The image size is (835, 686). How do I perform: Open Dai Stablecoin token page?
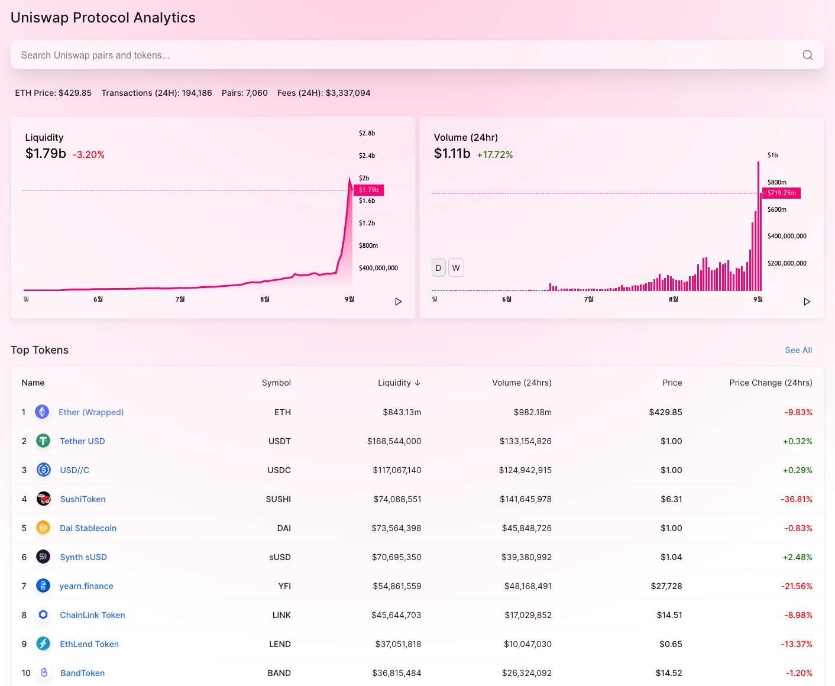[x=88, y=528]
